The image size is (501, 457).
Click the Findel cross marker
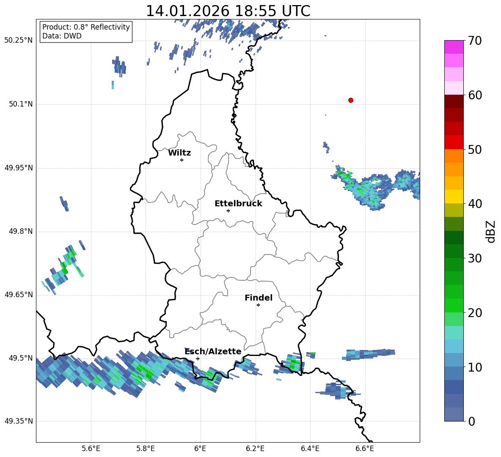click(x=258, y=305)
